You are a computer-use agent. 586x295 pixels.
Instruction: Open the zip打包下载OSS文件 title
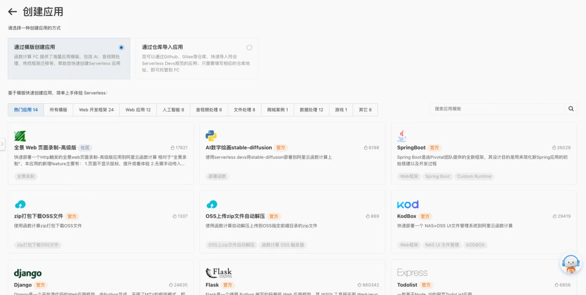point(39,216)
